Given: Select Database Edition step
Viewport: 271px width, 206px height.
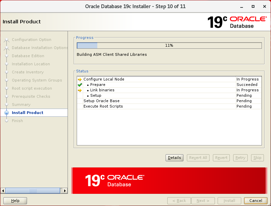Looking at the screenshot, I should [28, 56].
